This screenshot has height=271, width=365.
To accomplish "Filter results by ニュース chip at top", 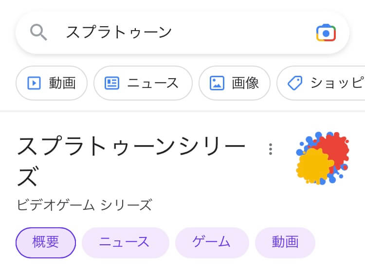I will 143,83.
